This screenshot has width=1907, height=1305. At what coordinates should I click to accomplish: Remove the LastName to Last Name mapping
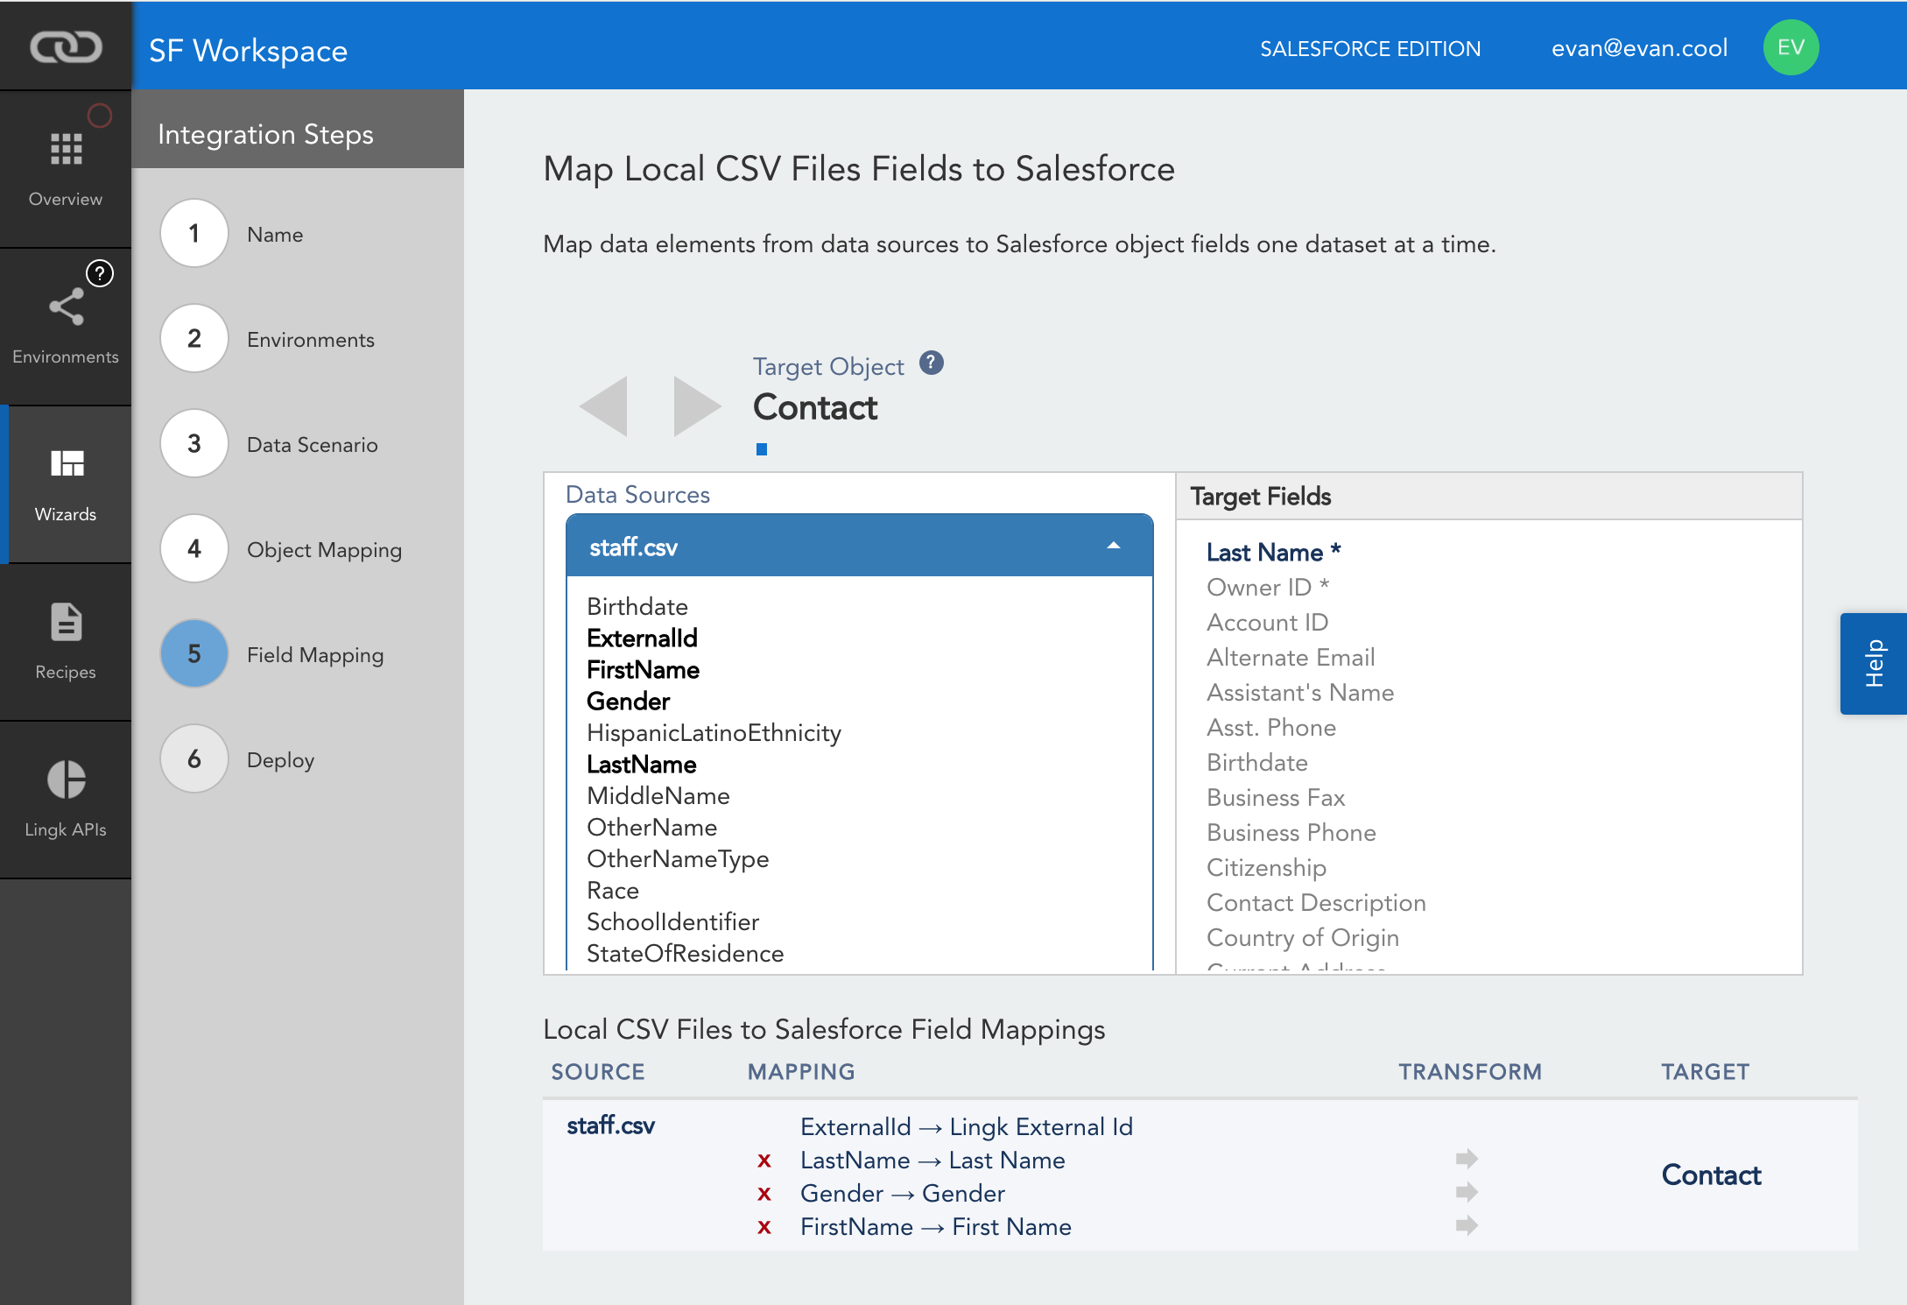click(764, 1160)
